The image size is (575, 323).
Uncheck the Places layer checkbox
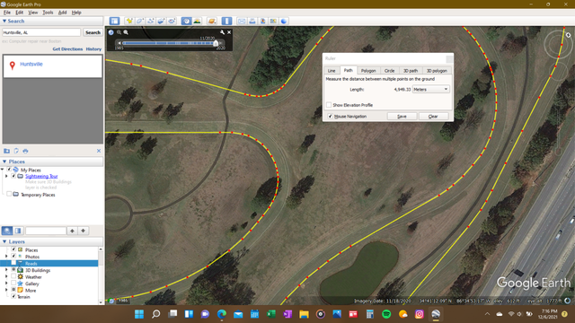click(13, 249)
